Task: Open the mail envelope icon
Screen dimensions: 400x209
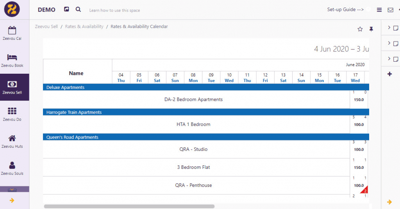Action: 390,10
